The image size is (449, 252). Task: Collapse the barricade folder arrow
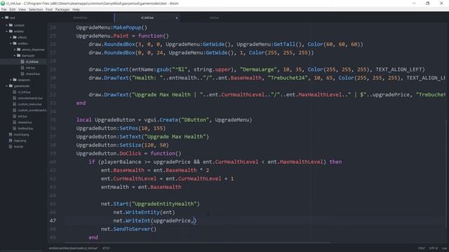(x=15, y=55)
